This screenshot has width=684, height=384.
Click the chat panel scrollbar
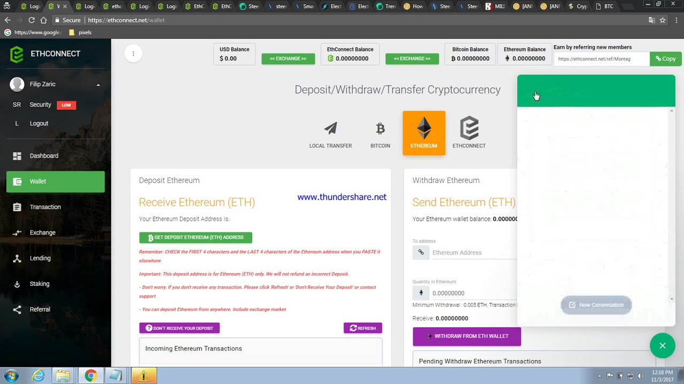click(672, 205)
